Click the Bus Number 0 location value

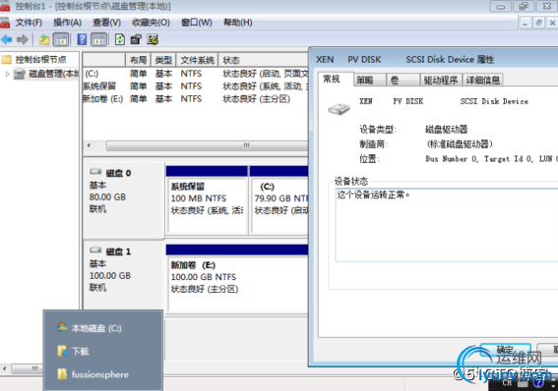click(x=491, y=159)
